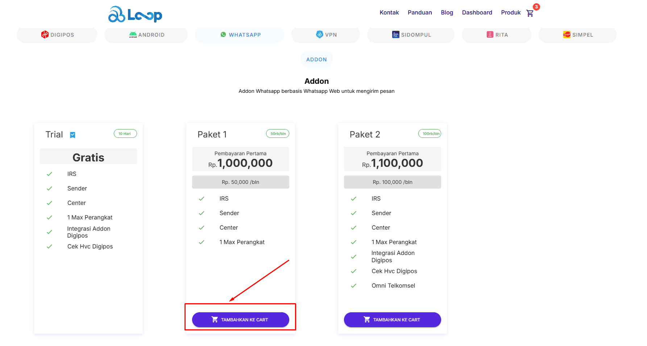Add Paket 2 to cart
The height and width of the screenshot is (346, 647).
tap(392, 320)
